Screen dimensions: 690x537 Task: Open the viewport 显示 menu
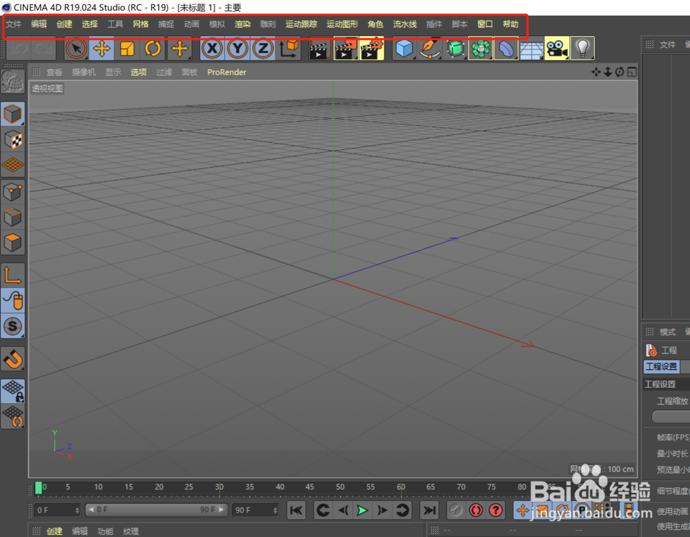tap(113, 72)
